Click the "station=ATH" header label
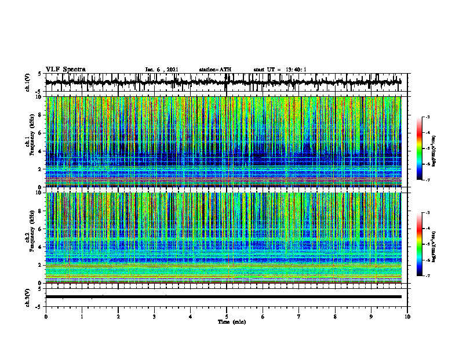This screenshot has width=459, height=355. 215,70
